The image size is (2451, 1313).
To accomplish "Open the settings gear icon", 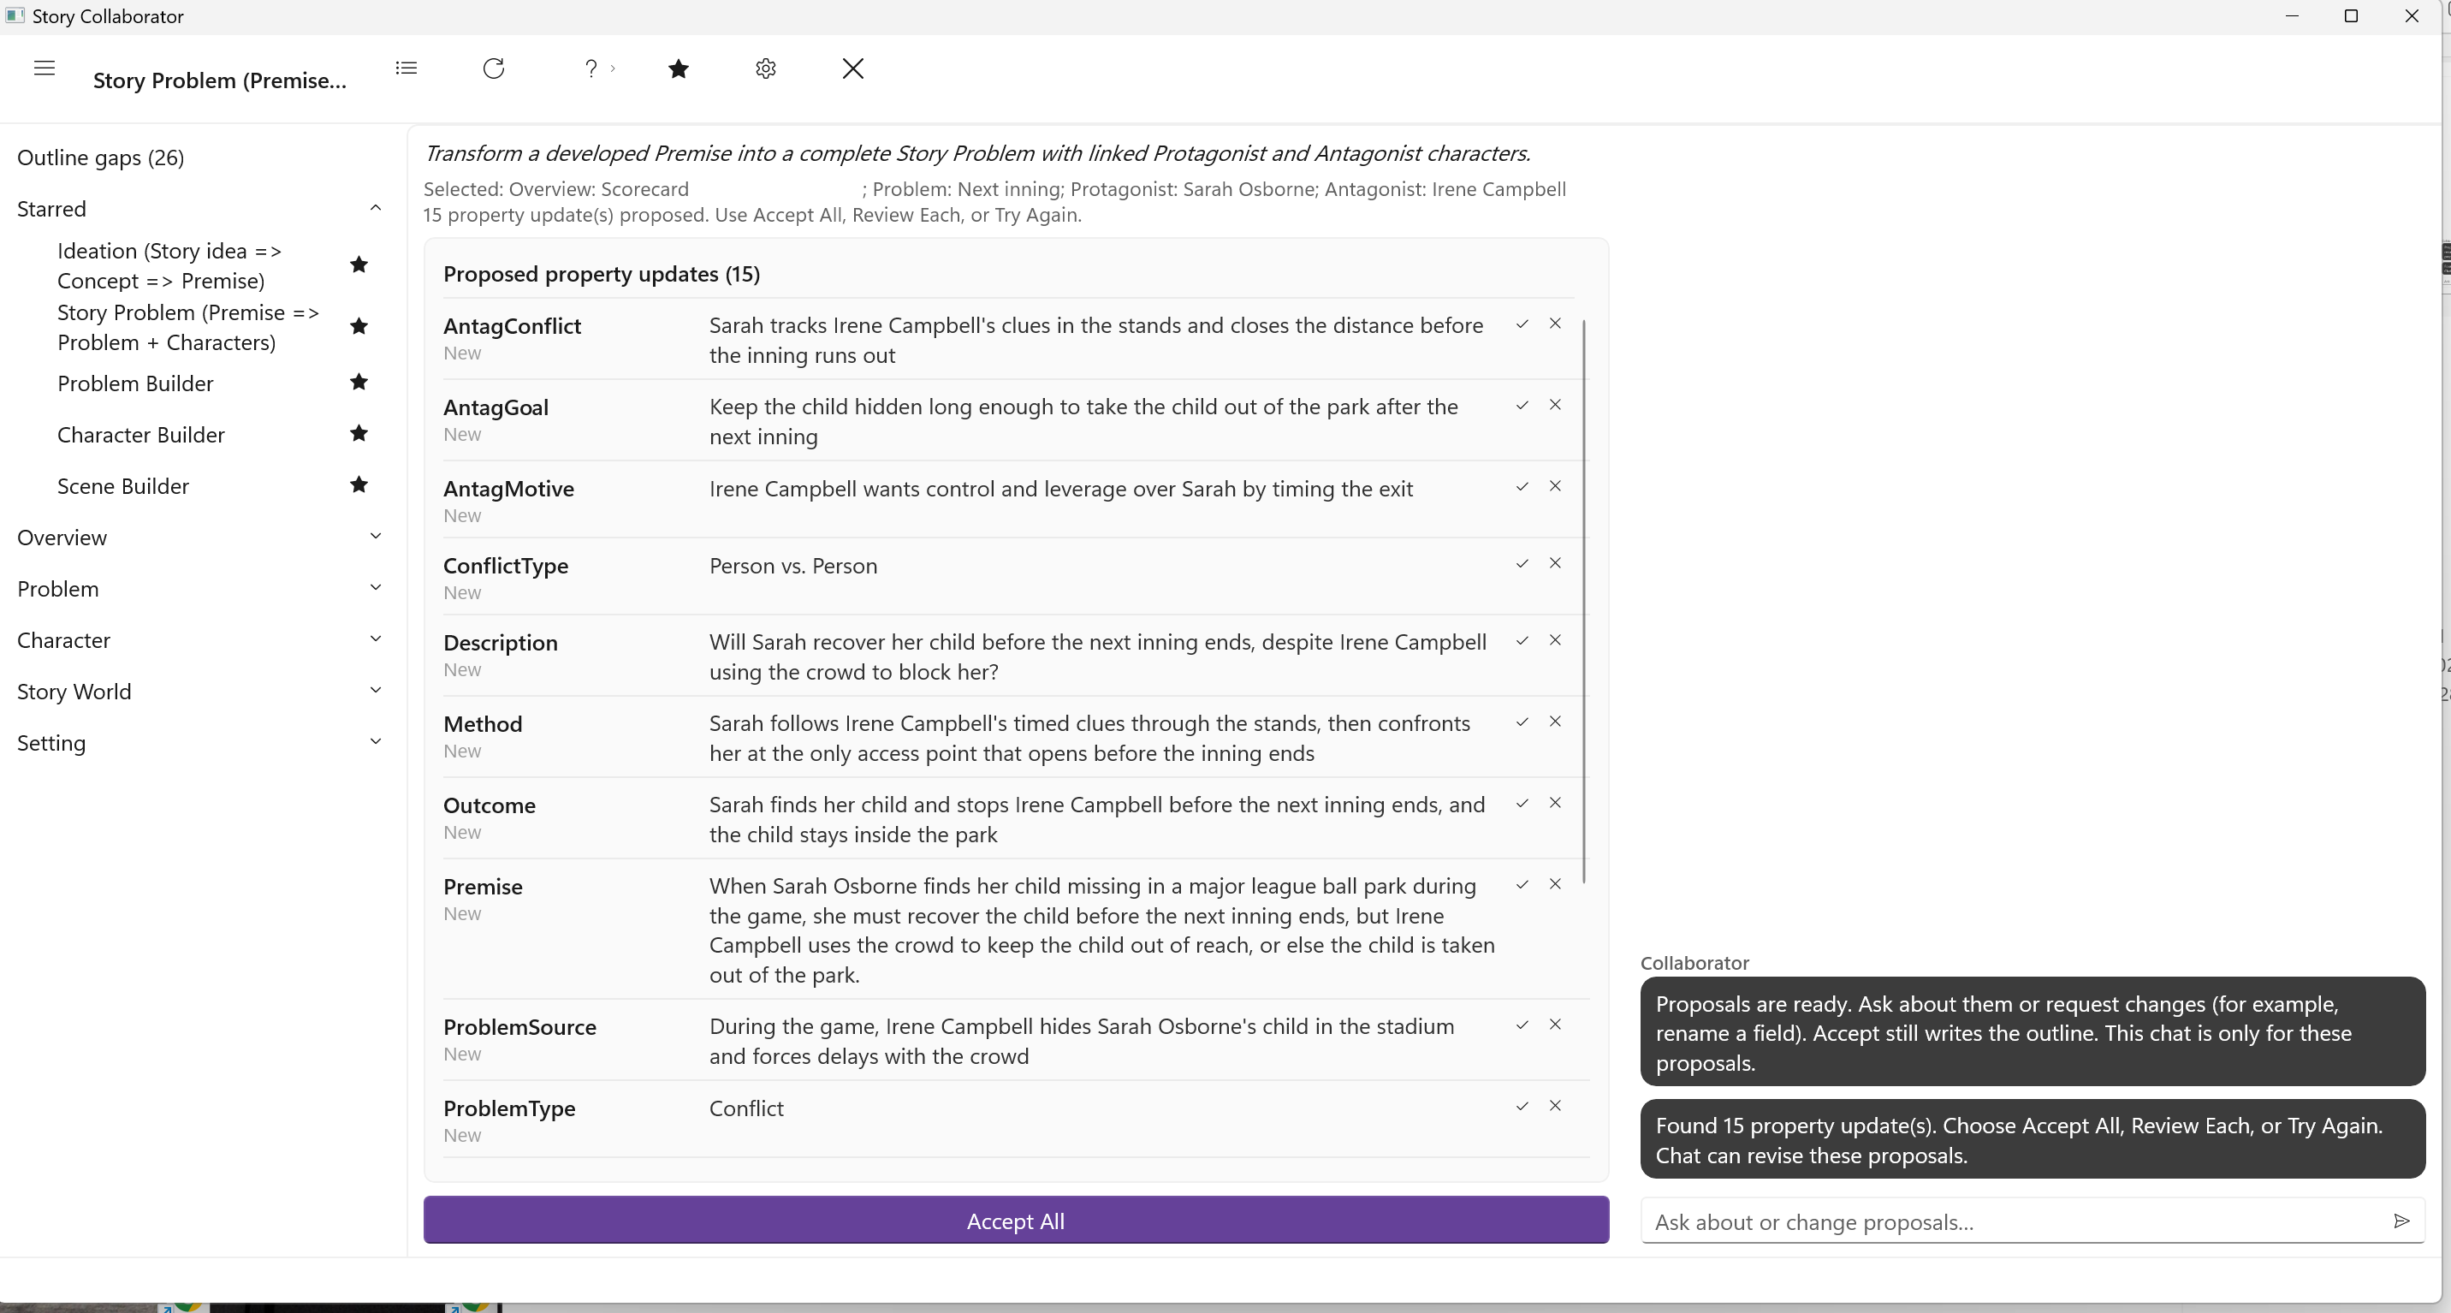I will 766,68.
